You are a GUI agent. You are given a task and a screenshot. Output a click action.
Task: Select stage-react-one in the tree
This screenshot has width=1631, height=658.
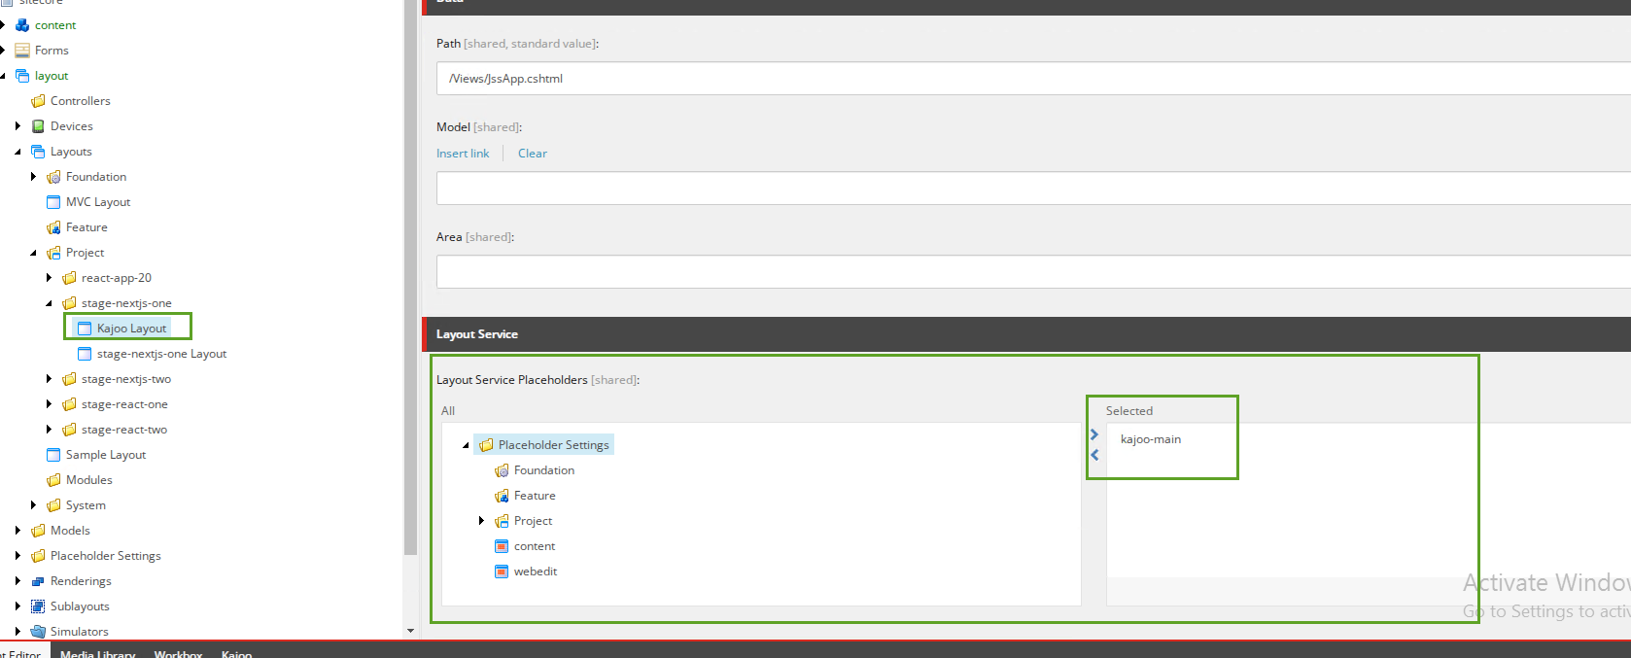pyautogui.click(x=124, y=404)
